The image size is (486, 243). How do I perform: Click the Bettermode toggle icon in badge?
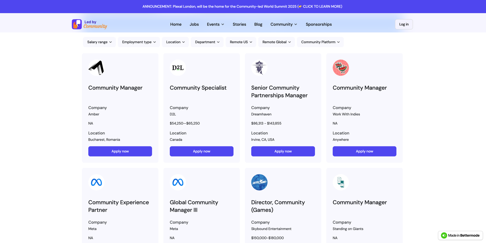(444, 235)
